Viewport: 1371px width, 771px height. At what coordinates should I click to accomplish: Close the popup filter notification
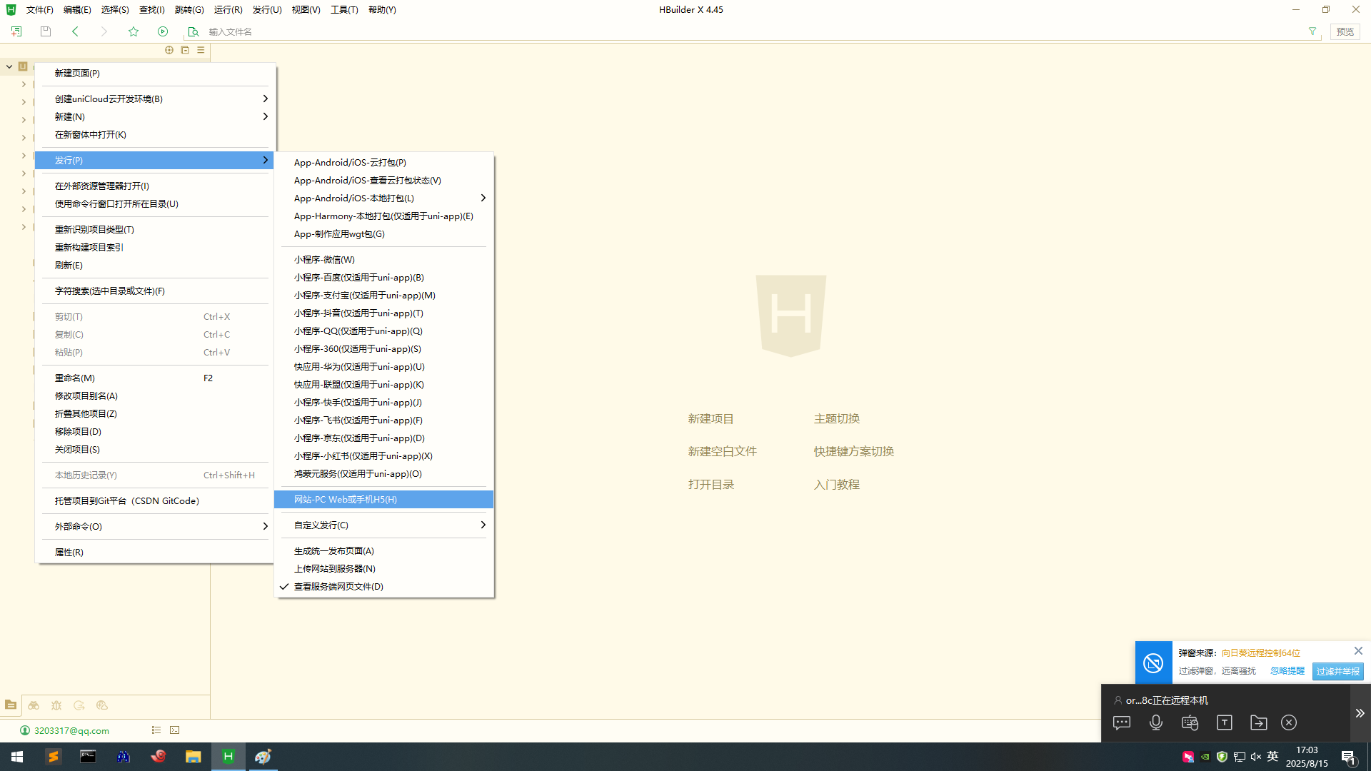1358,651
